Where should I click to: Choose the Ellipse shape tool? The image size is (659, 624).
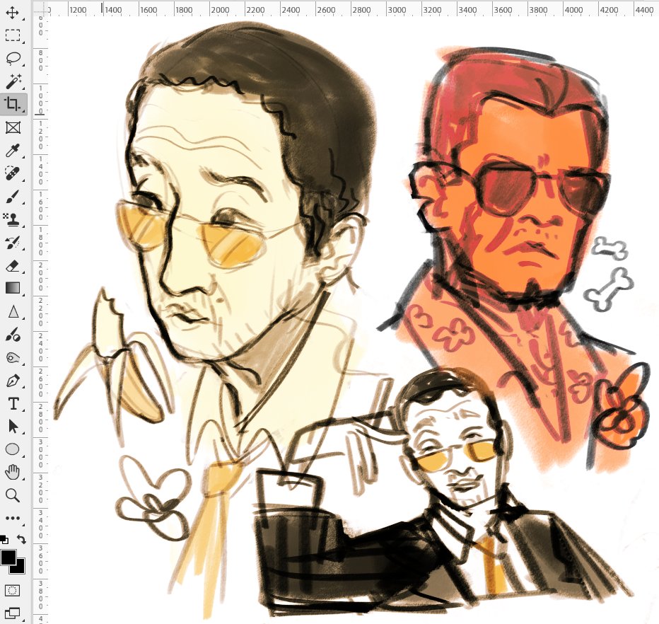13,449
